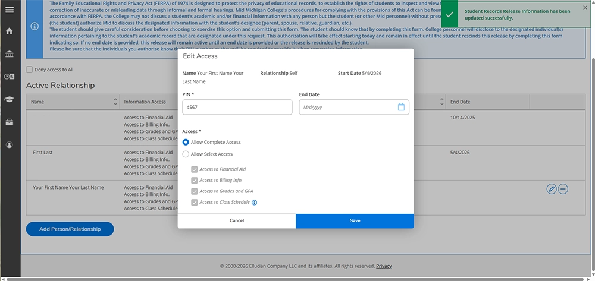Click the Active Relationship heading

60,85
